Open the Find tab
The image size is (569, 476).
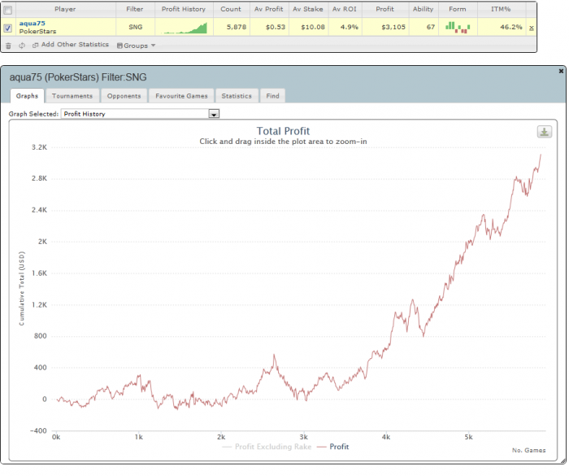[272, 96]
